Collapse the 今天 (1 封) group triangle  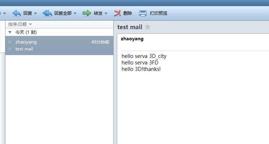coord(10,32)
